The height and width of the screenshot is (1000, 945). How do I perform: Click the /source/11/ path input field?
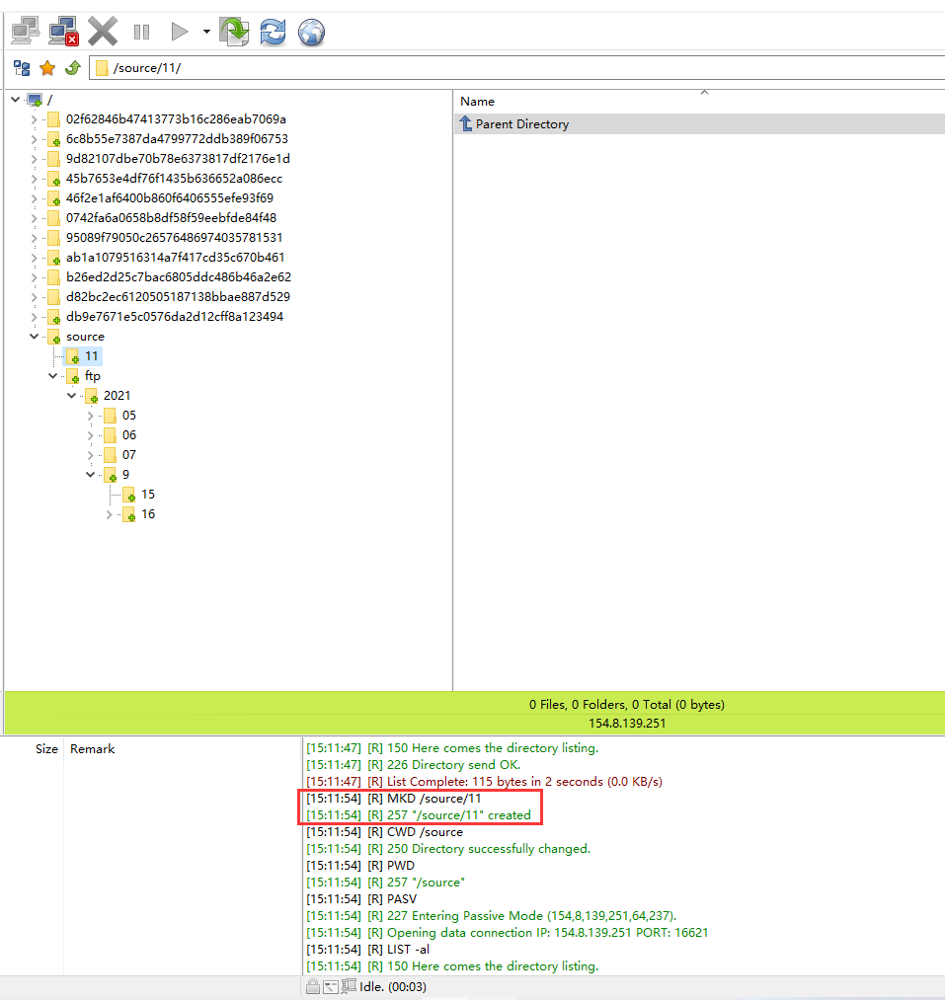tap(494, 68)
